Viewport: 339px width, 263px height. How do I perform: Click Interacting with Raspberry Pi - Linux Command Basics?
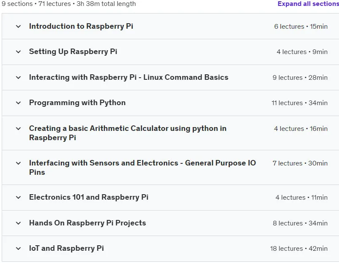tap(129, 77)
